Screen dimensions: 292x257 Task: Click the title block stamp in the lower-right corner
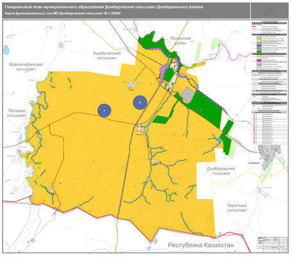tap(272, 244)
